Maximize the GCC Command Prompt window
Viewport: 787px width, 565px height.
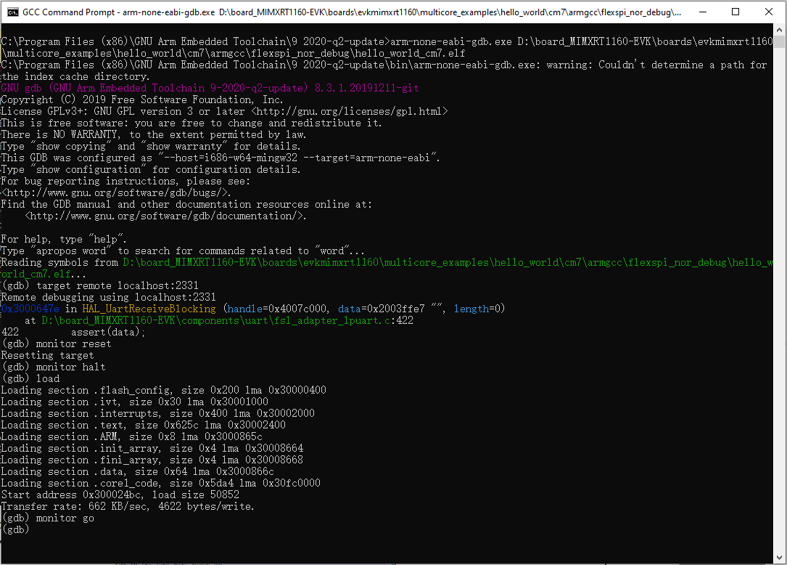tap(736, 12)
